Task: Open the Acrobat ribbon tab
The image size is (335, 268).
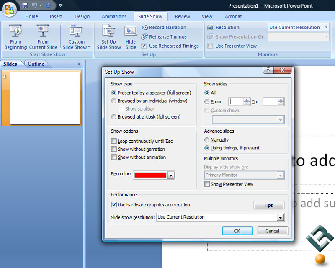Action: click(x=233, y=16)
